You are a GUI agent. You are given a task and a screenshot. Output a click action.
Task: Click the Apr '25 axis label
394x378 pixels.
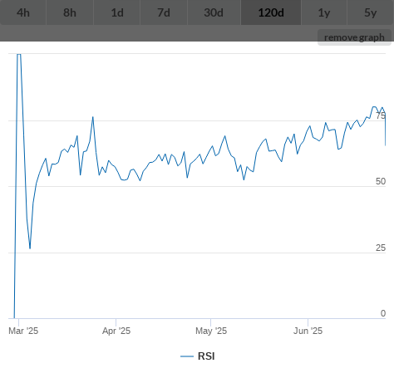click(x=116, y=331)
